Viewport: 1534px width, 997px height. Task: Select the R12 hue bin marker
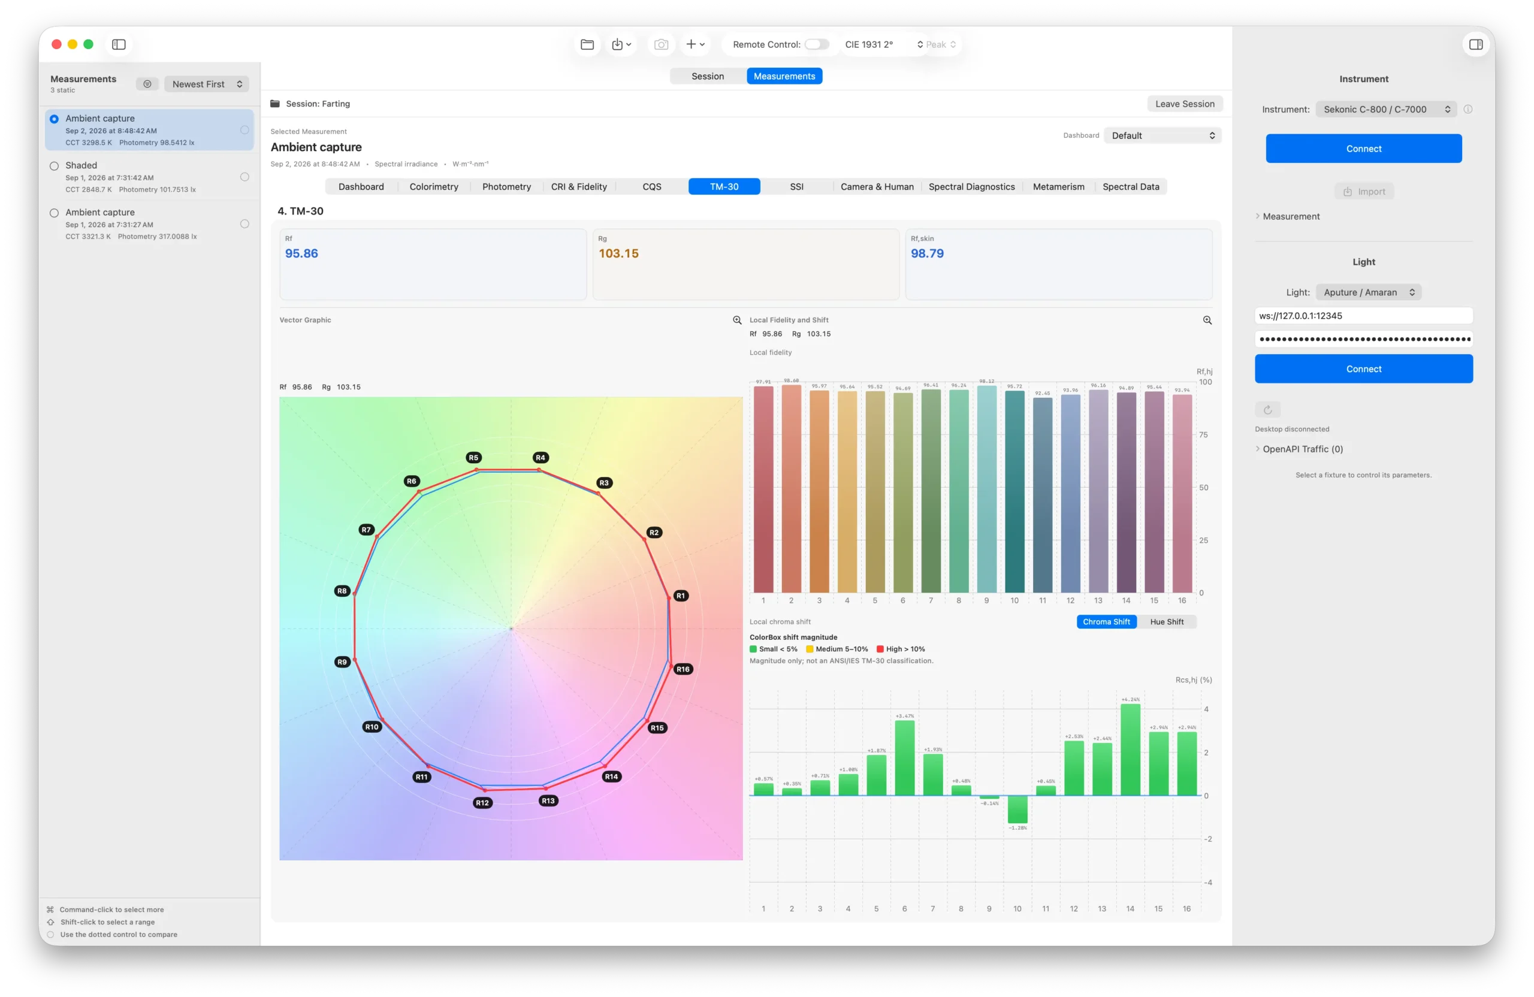(482, 803)
